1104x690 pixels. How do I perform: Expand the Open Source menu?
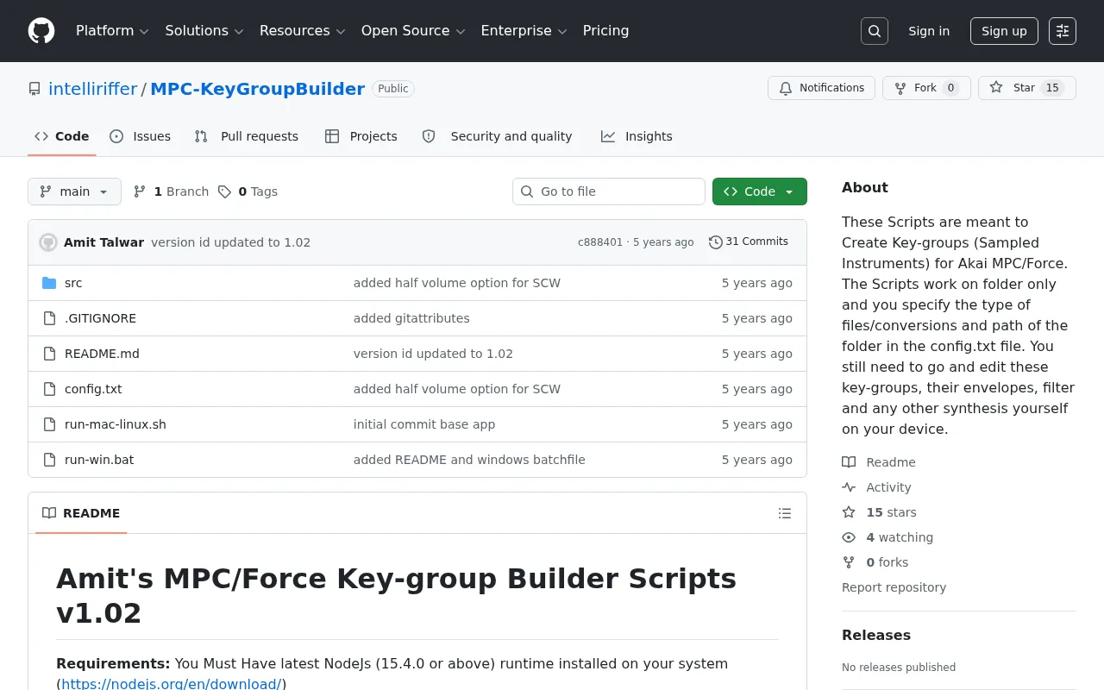coord(413,31)
